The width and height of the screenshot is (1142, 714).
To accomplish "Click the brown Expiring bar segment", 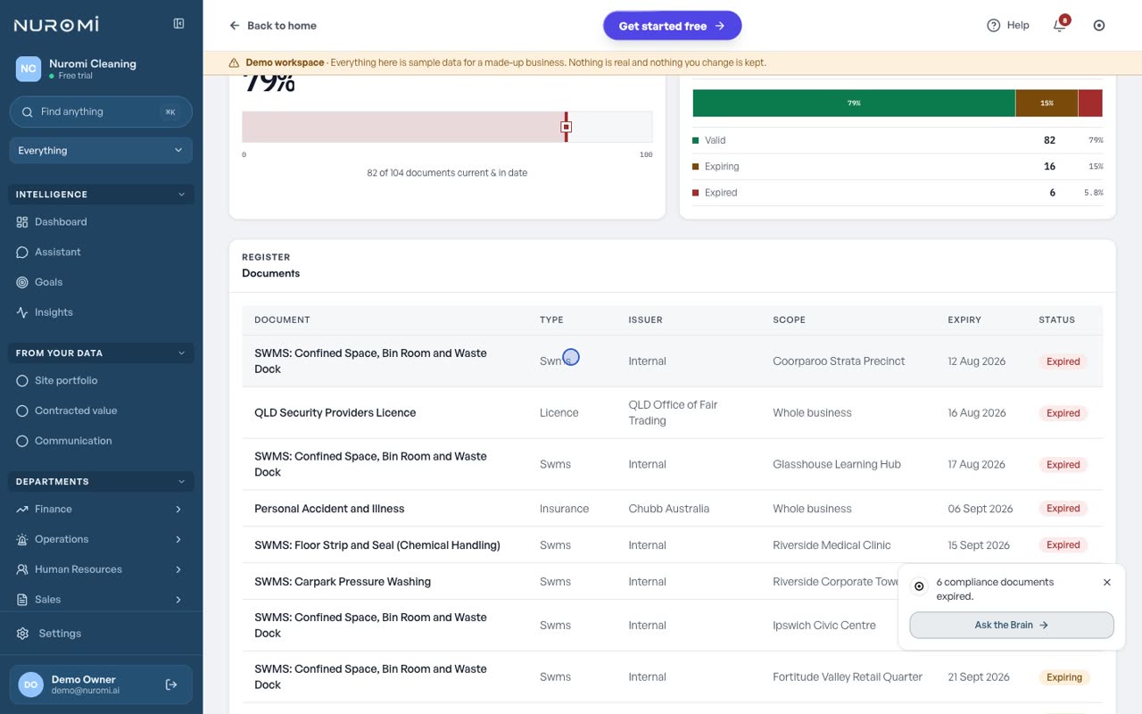I will [1047, 104].
